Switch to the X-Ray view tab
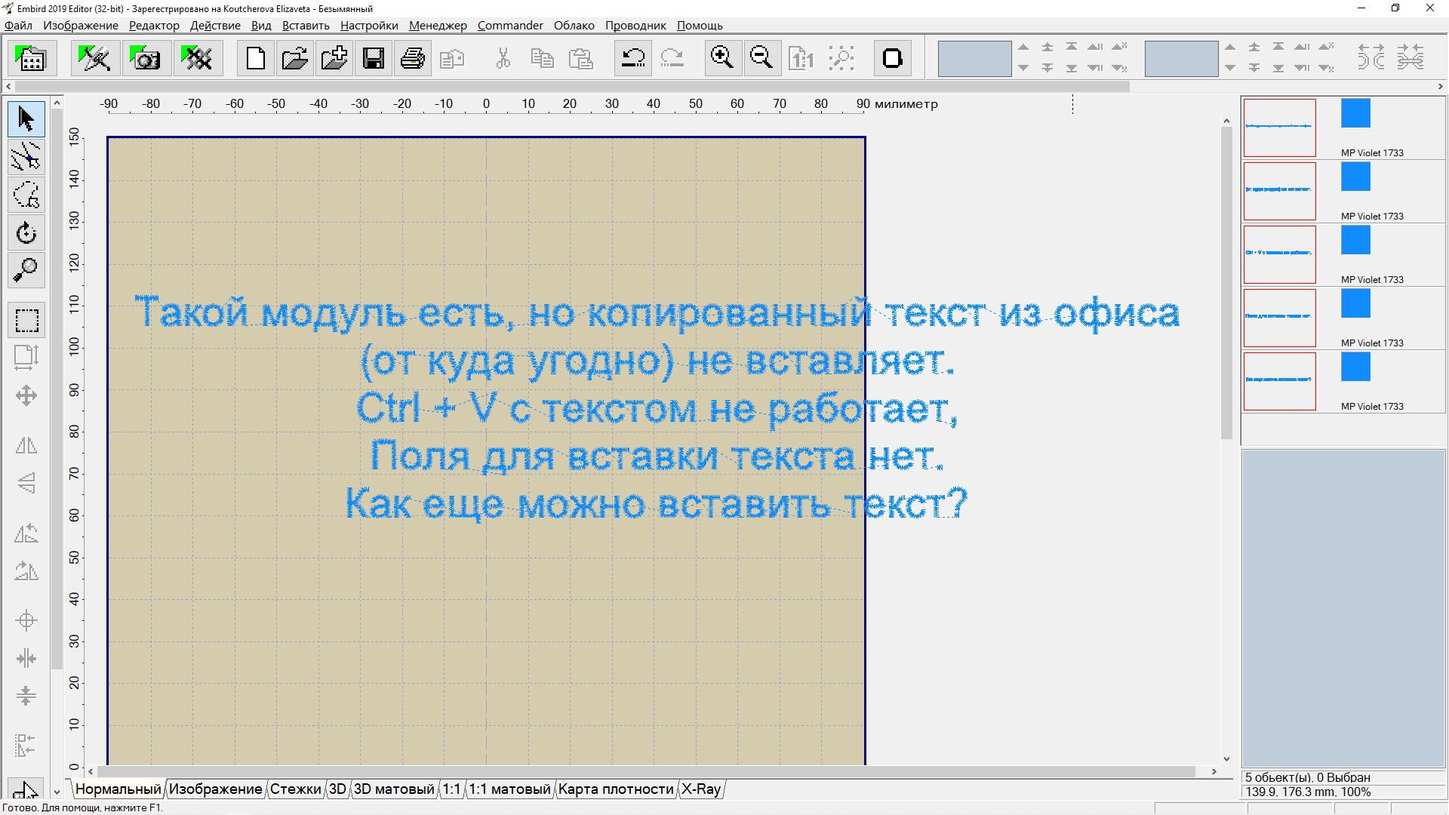Screen dimensions: 1449x815 [701, 789]
